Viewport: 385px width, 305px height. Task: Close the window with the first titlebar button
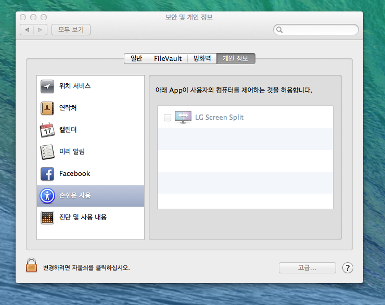[x=23, y=17]
